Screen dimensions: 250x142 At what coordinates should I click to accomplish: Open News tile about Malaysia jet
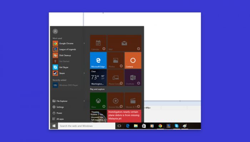pyautogui.click(x=124, y=116)
